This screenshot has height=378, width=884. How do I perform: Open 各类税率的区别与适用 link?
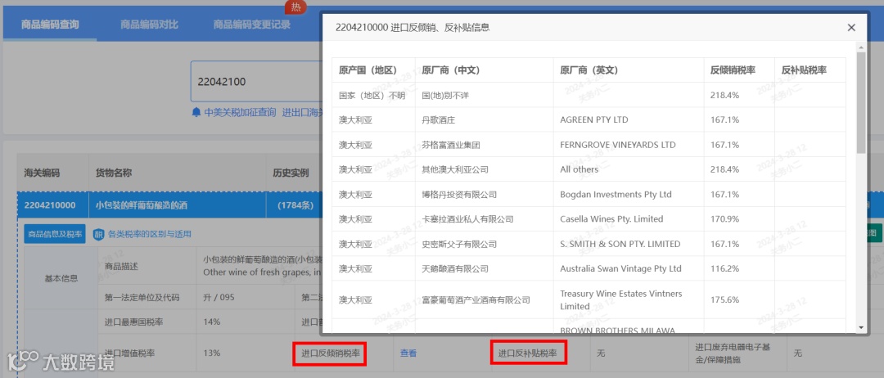coord(150,234)
